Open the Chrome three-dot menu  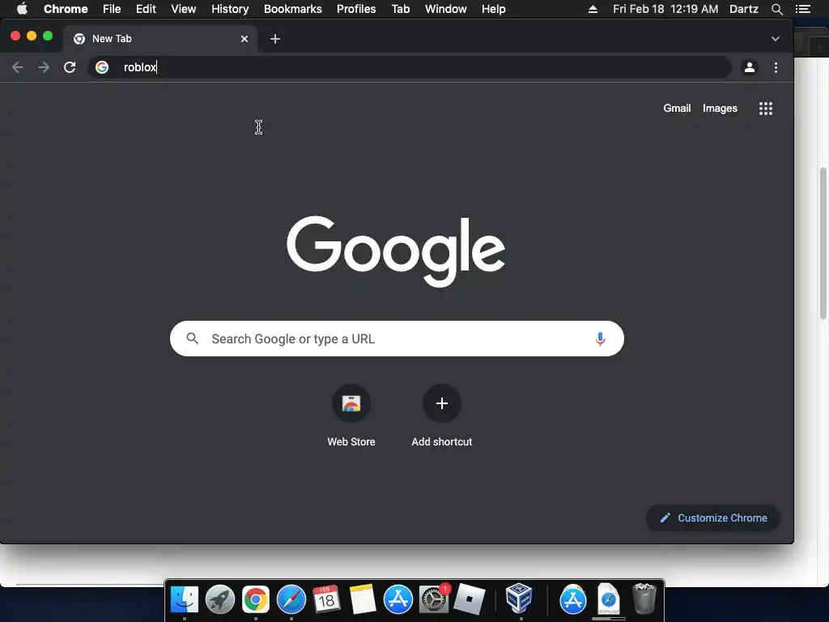(776, 67)
